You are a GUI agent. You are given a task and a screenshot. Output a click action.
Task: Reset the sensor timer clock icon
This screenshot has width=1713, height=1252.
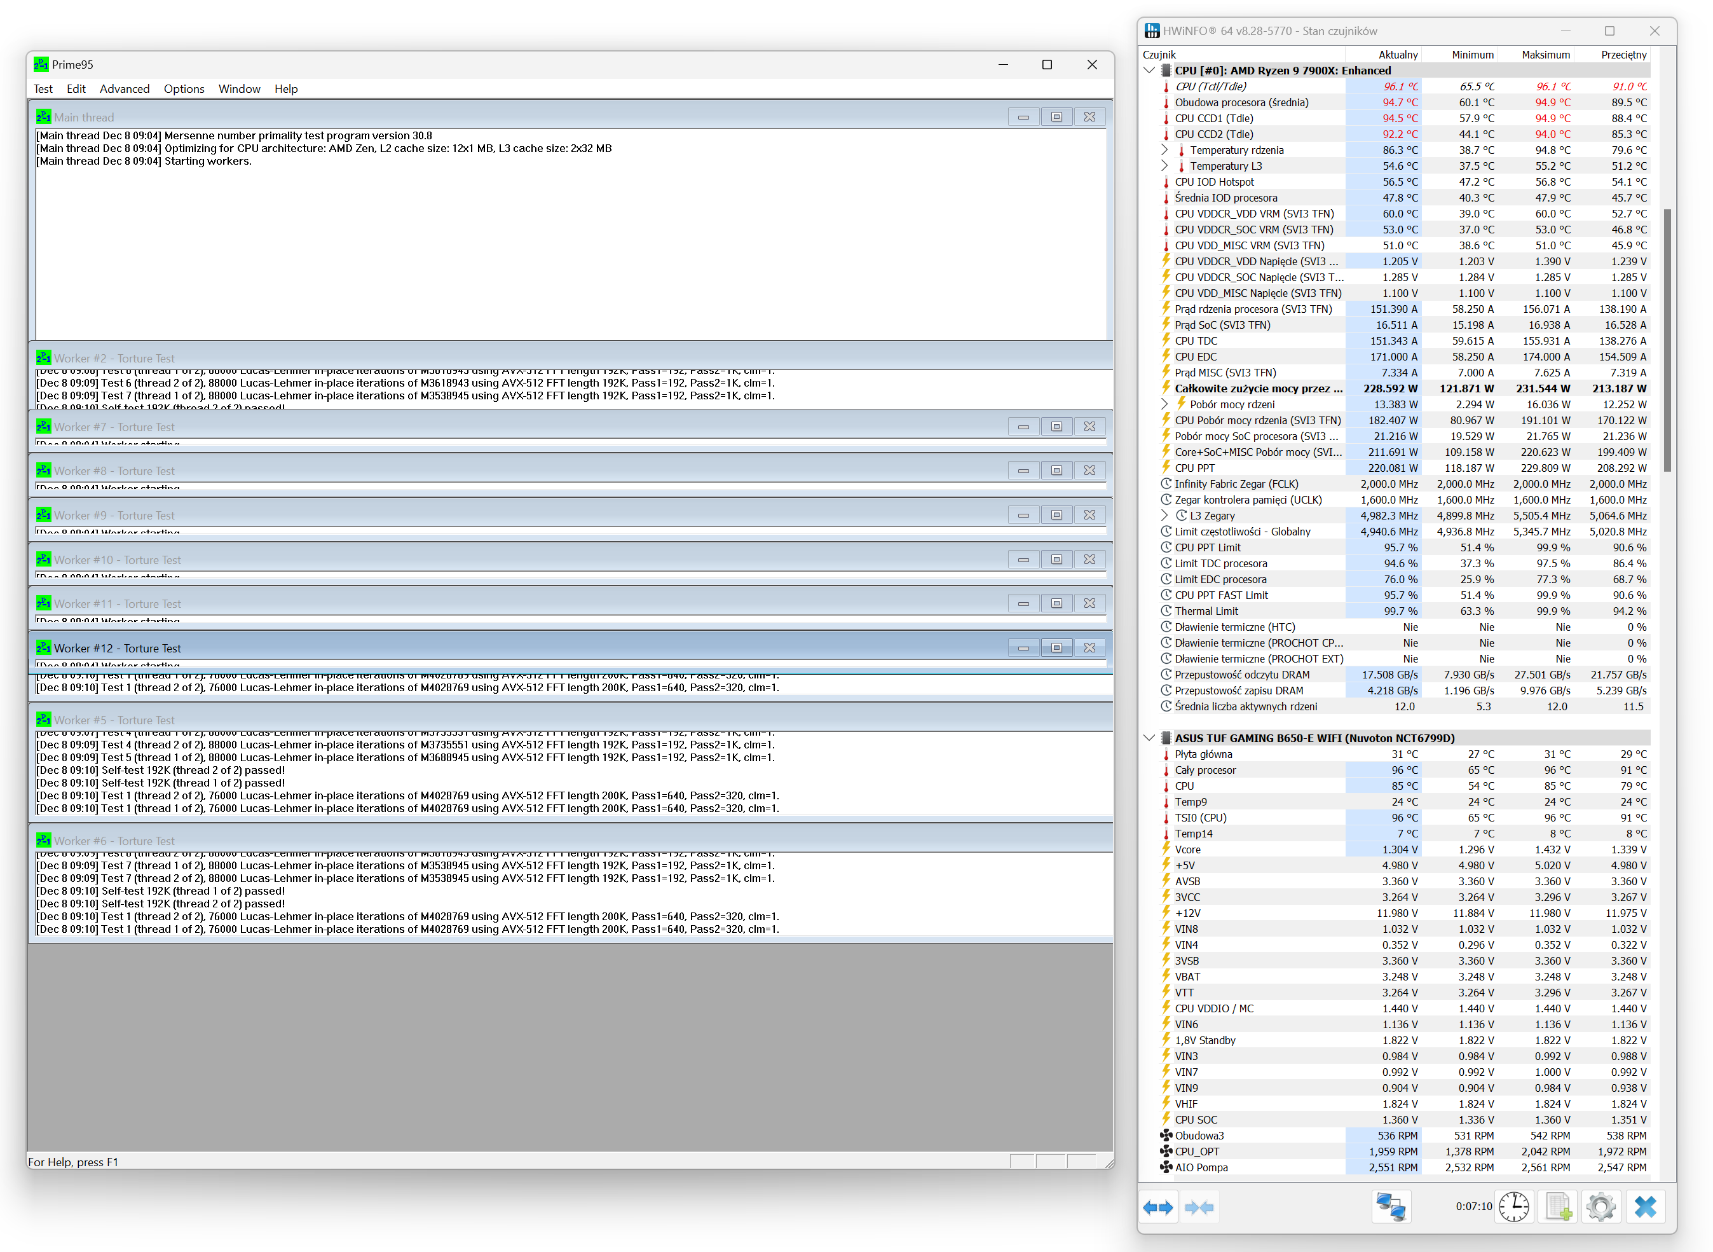[x=1513, y=1207]
